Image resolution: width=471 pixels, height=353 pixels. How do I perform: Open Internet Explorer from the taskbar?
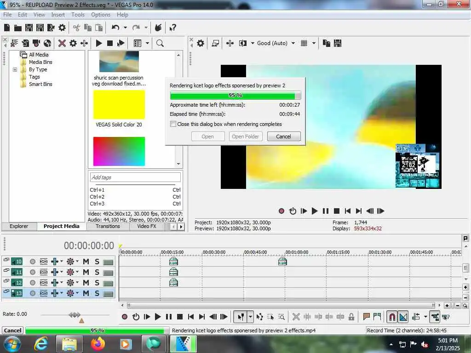click(x=41, y=344)
